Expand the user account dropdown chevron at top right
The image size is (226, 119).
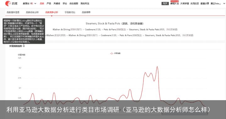tap(224, 3)
